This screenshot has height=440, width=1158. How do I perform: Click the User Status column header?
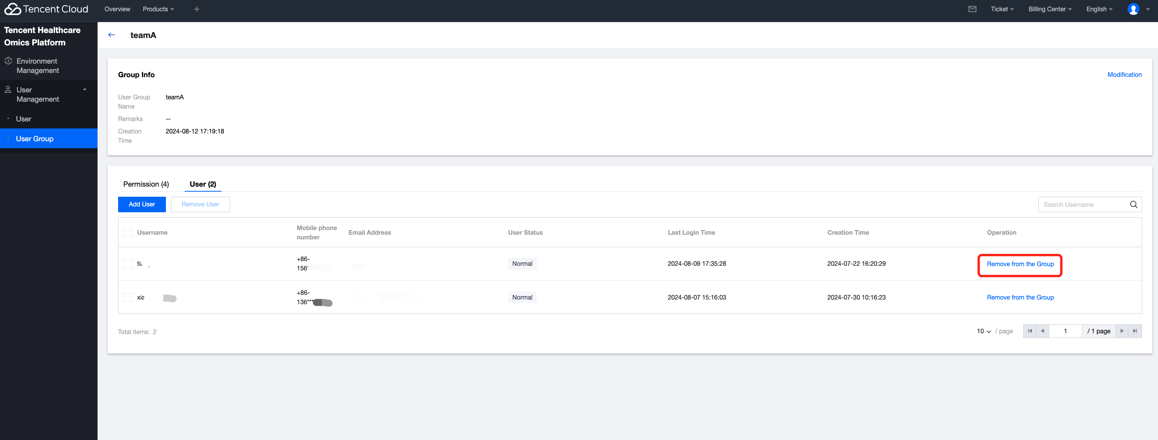525,232
